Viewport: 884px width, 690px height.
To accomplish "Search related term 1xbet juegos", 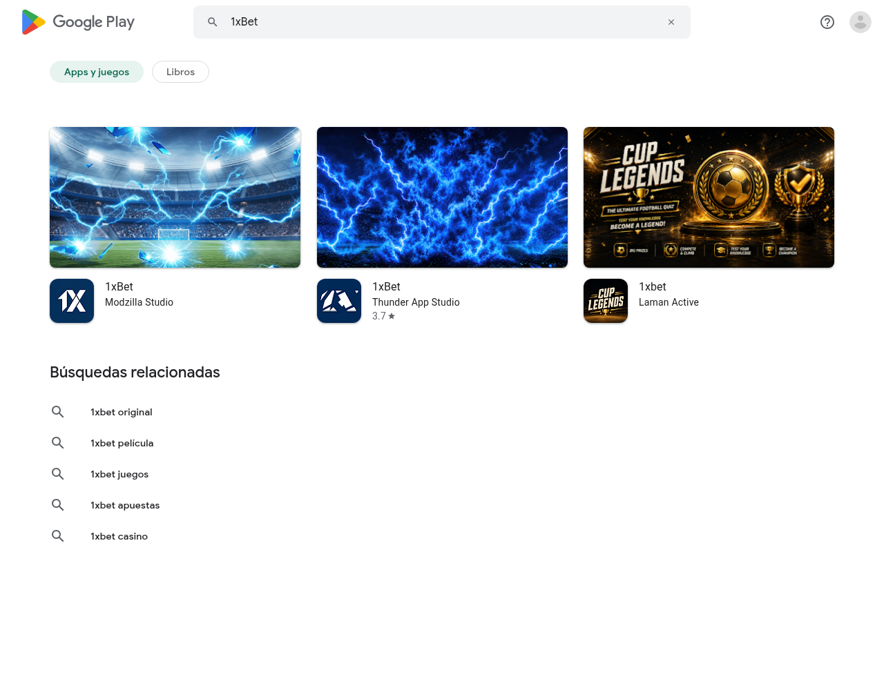I will point(119,474).
